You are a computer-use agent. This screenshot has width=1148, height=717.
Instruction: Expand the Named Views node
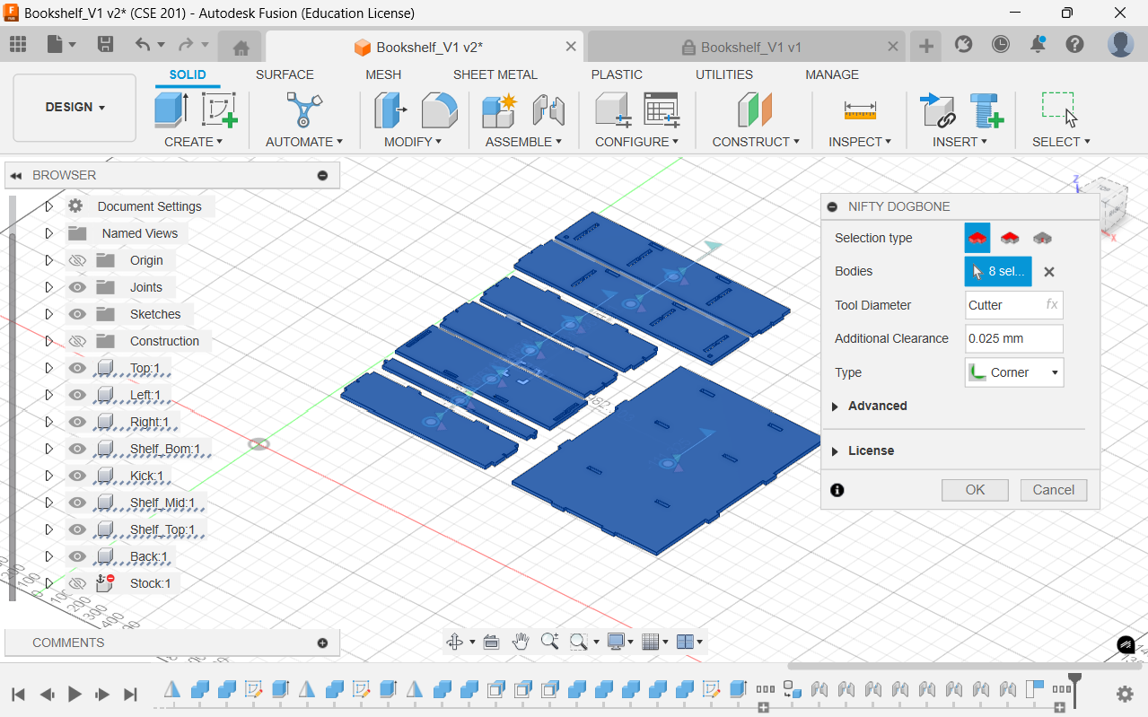tap(49, 233)
